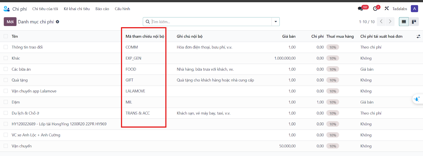The image size is (423, 156).
Task: Open the Cấu hình menu
Action: (x=122, y=9)
